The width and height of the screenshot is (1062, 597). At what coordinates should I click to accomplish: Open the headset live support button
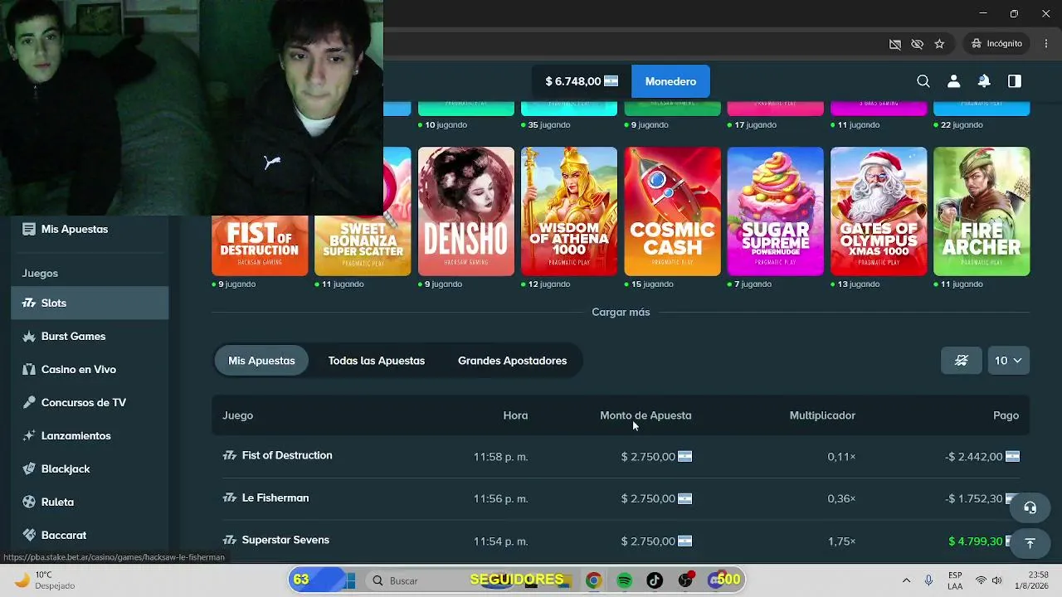point(1030,508)
